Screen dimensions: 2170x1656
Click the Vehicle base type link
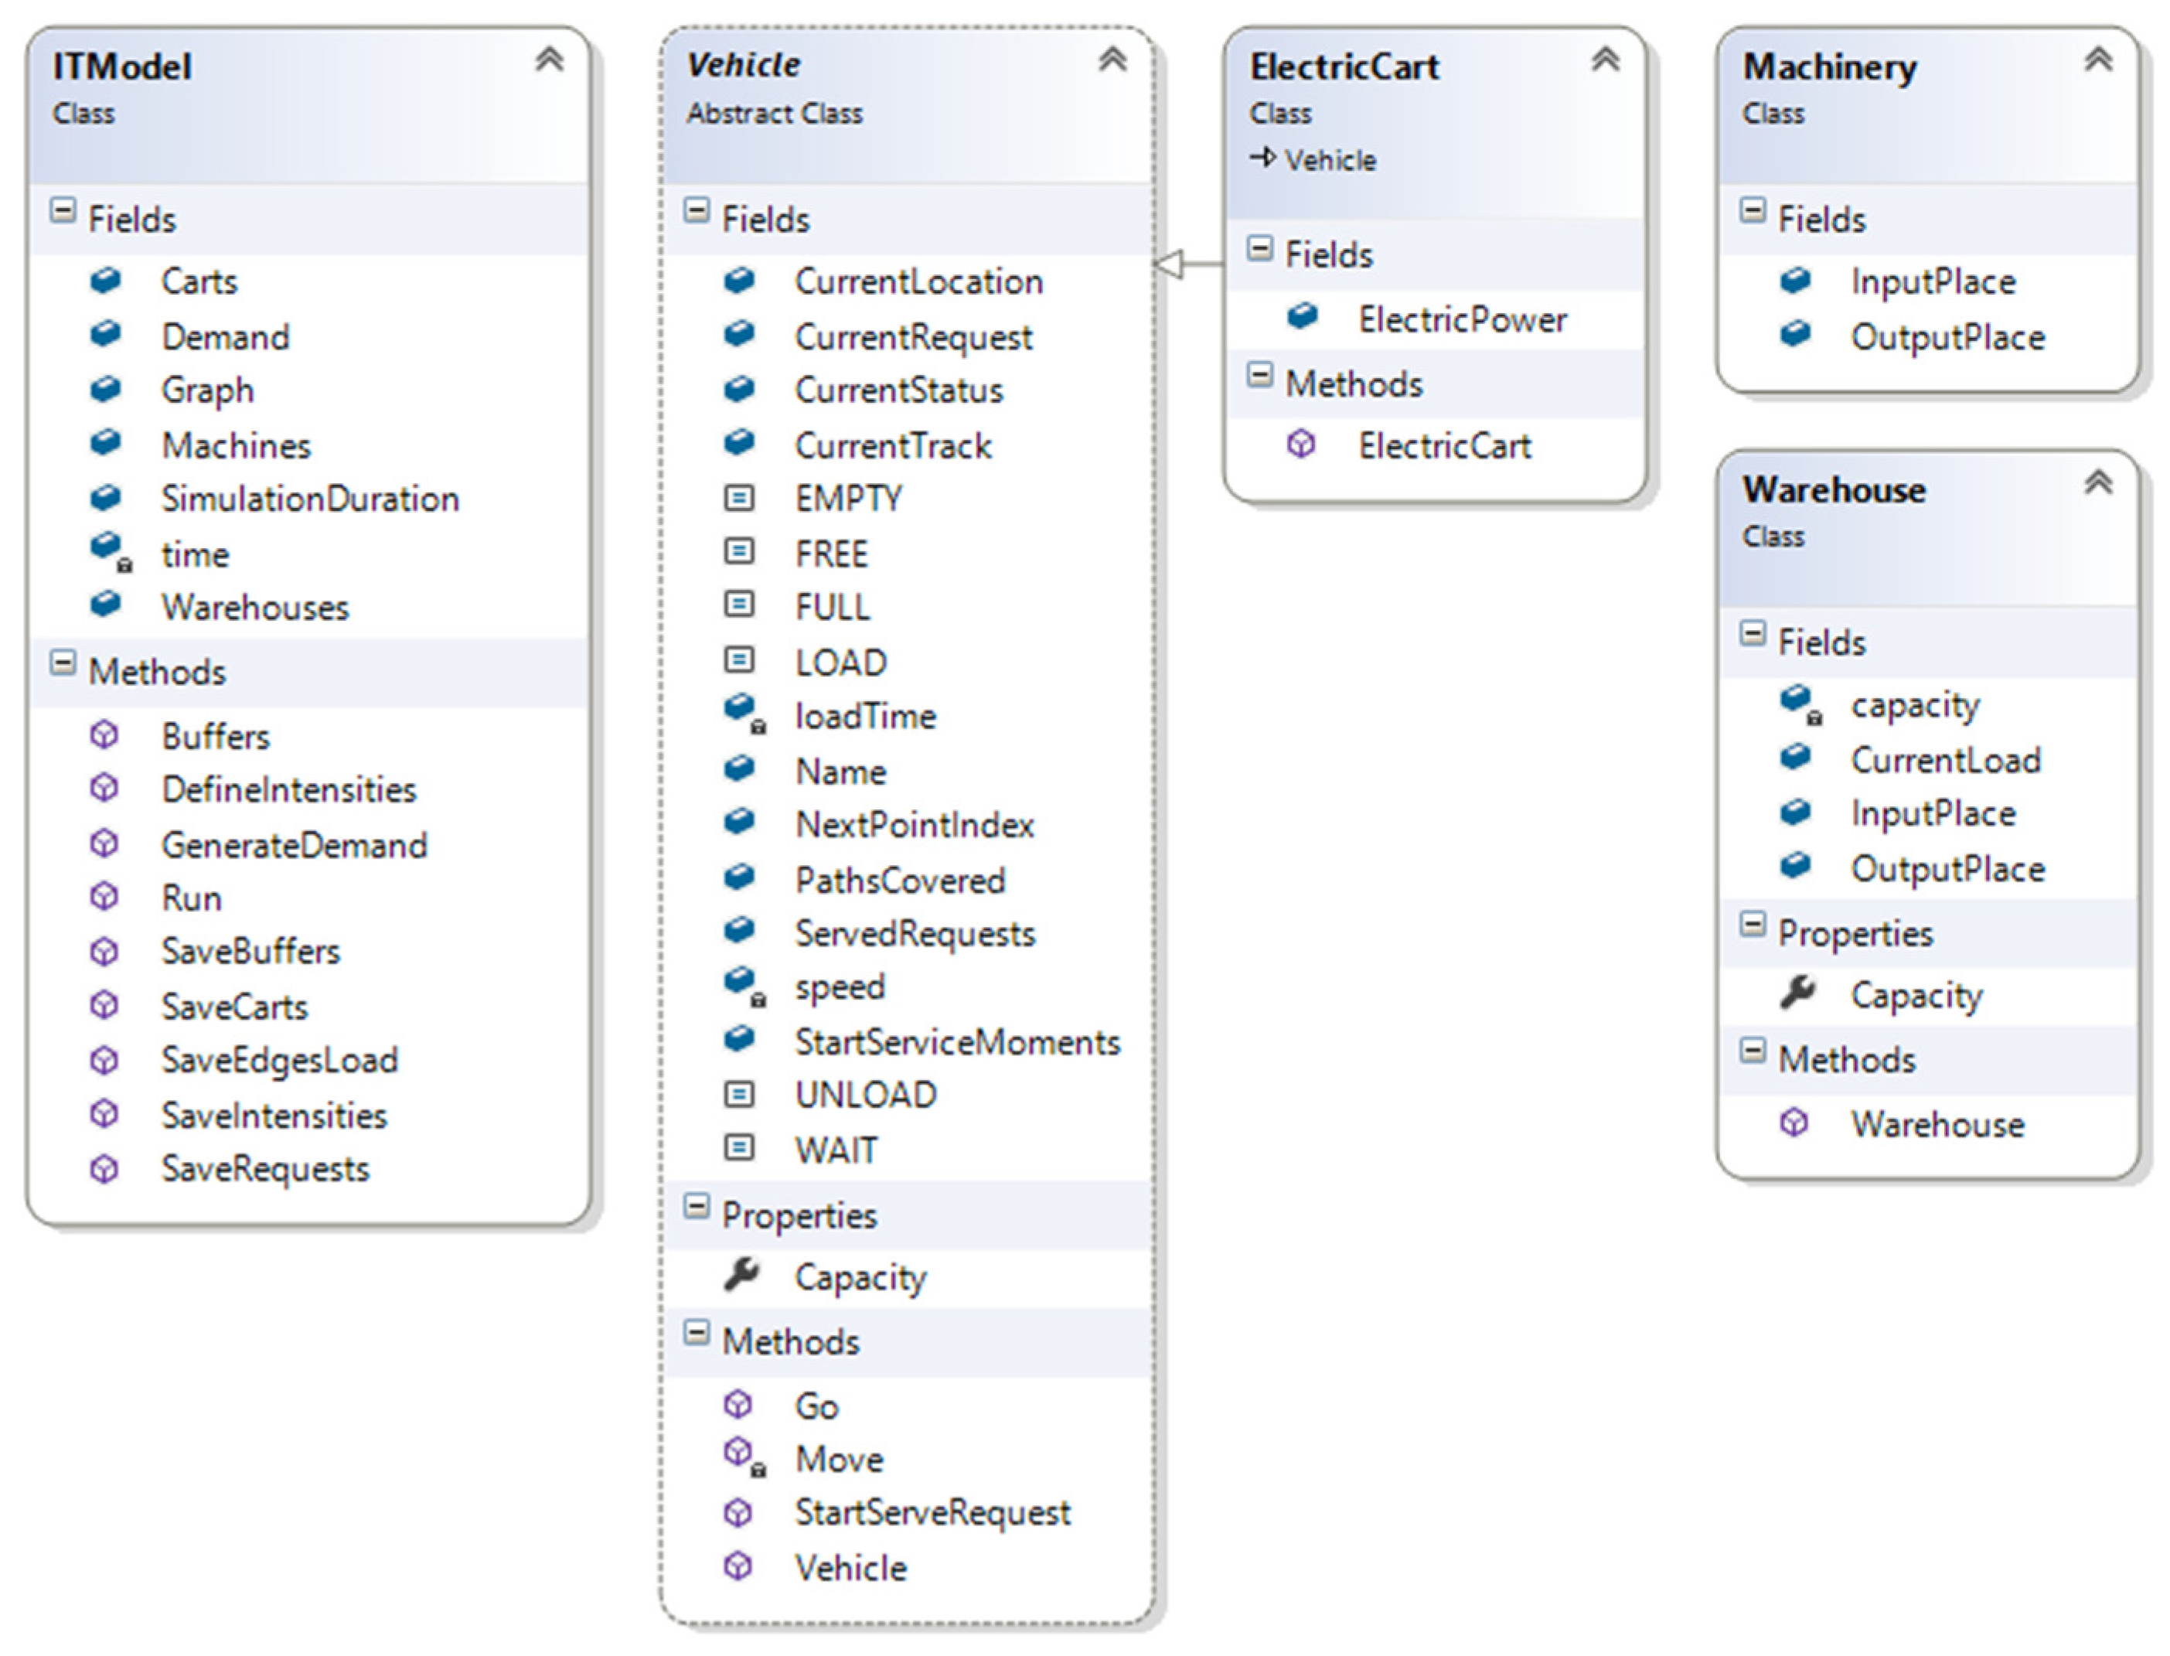pos(1330,160)
